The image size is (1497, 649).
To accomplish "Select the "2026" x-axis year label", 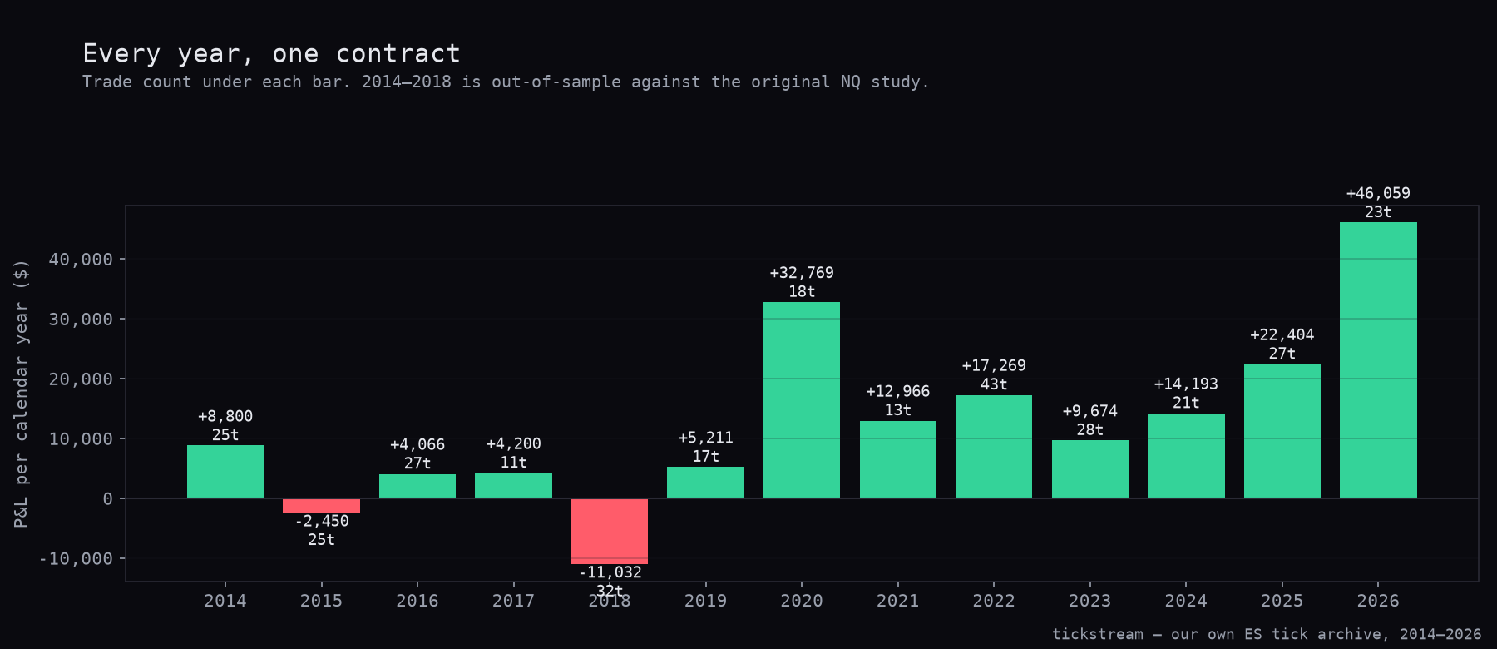I will 1378,601.
